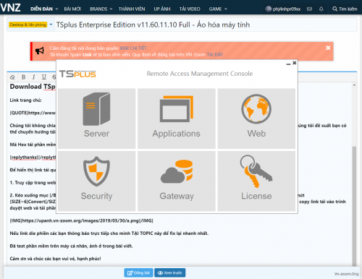Open the Web globe tile

(256, 119)
